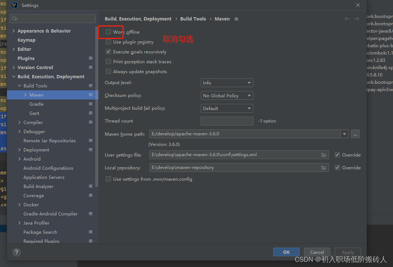
Task: Click the IntelliJ IDEA logo in the title bar
Action: coord(14,5)
